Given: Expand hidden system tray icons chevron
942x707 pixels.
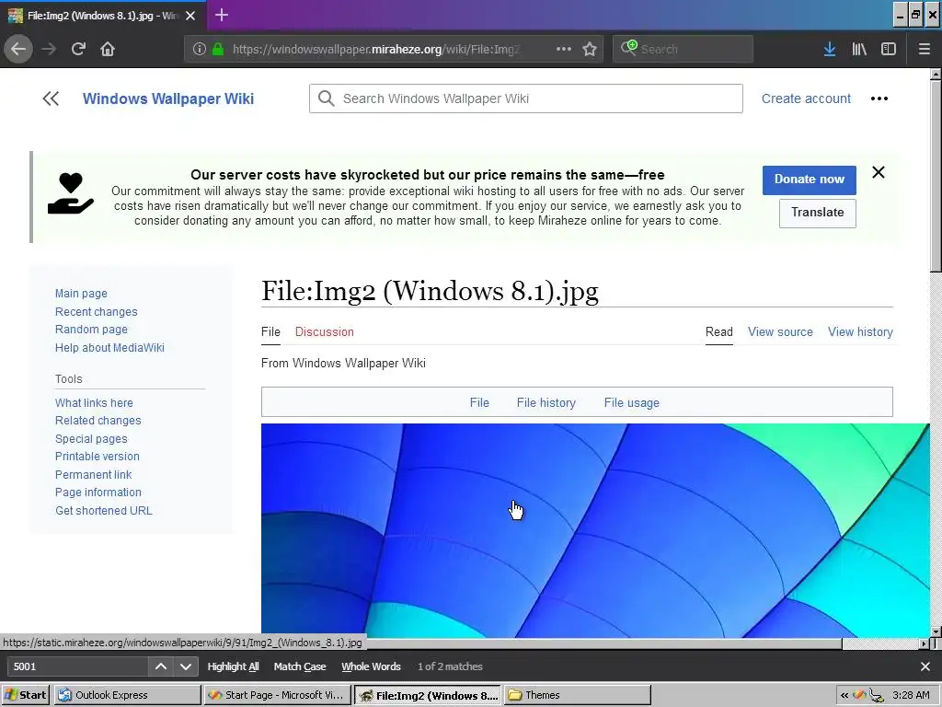Looking at the screenshot, I should click(844, 695).
